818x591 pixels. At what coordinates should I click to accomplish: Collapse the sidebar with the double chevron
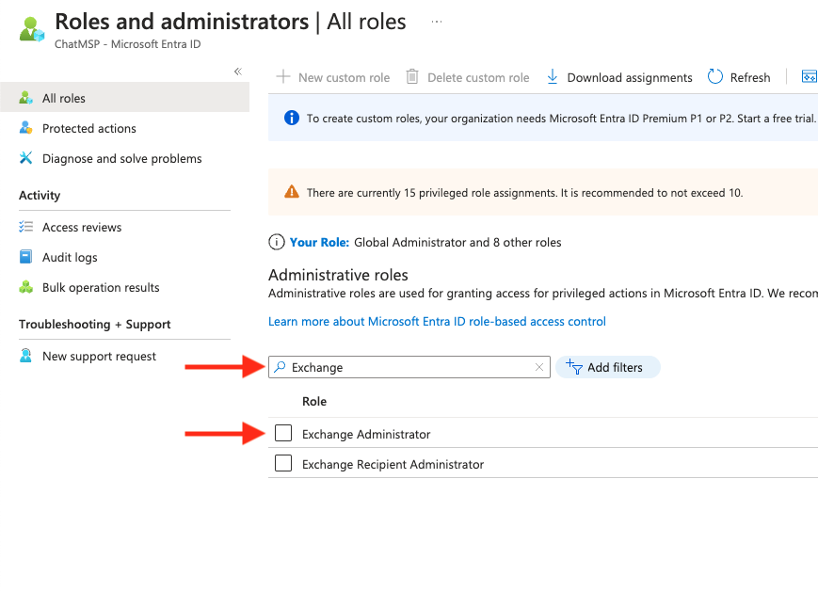[x=238, y=72]
